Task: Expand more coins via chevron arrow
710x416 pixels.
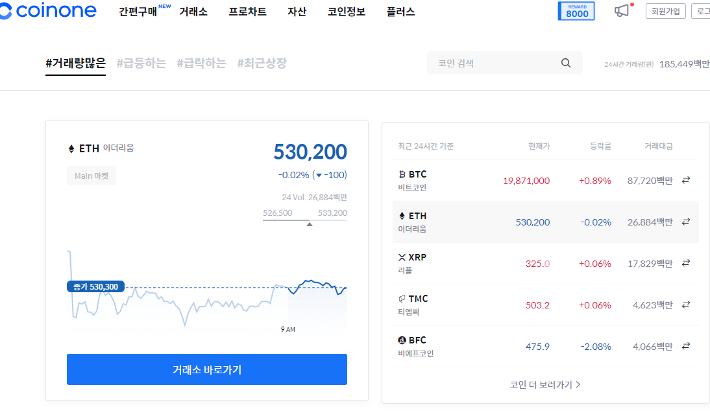Action: click(578, 385)
